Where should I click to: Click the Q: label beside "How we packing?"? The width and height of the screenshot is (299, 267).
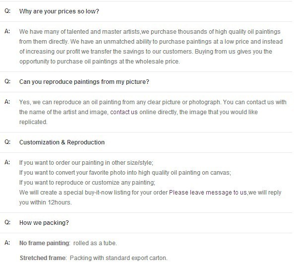coord(7,223)
